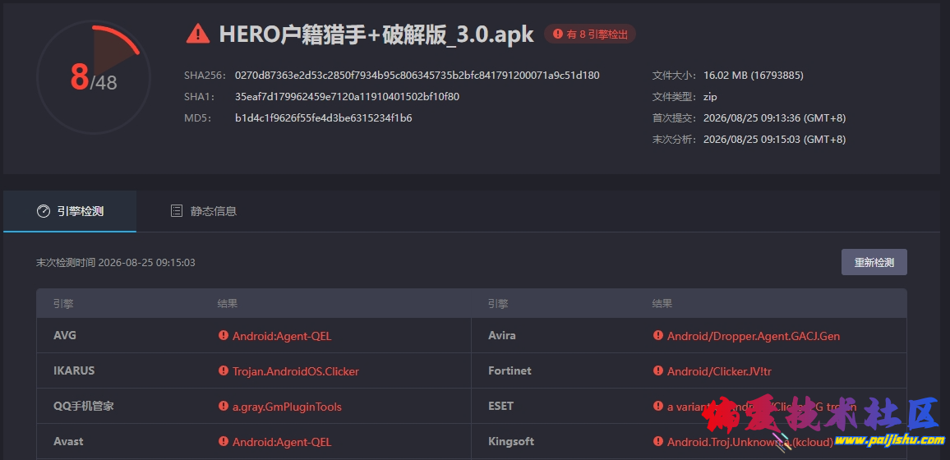Click the detection gauge showing 8/48
Viewport: 950px width, 460px height.
[94, 77]
